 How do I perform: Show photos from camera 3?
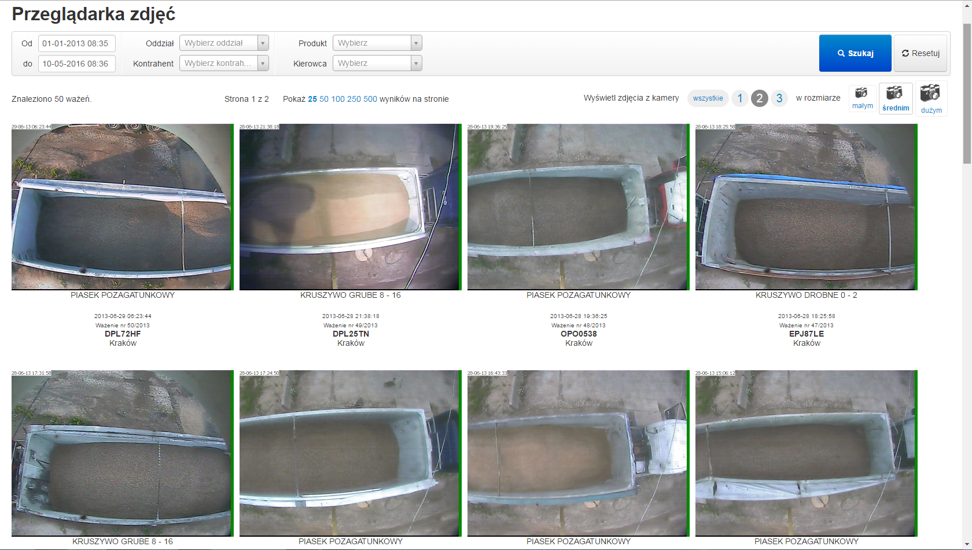click(x=779, y=98)
